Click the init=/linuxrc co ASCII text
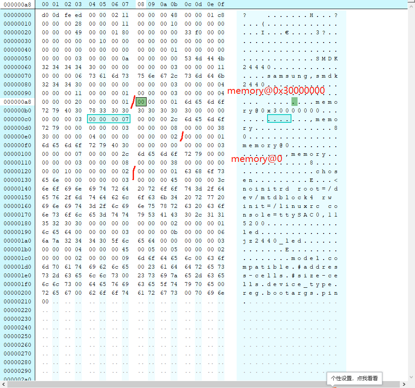 click(290, 206)
